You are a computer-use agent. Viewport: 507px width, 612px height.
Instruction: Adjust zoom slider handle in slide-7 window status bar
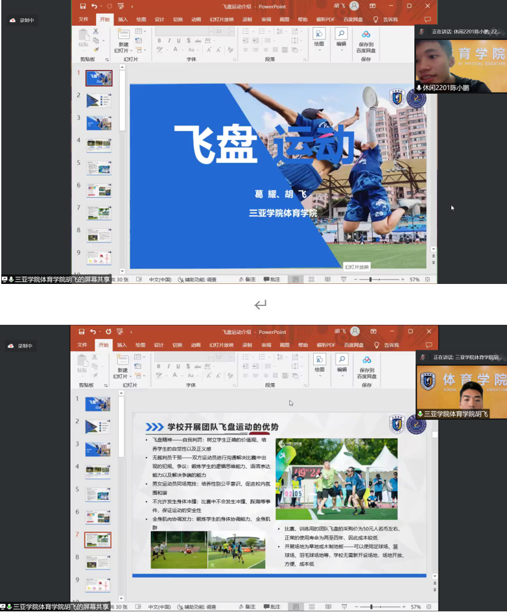click(x=371, y=607)
